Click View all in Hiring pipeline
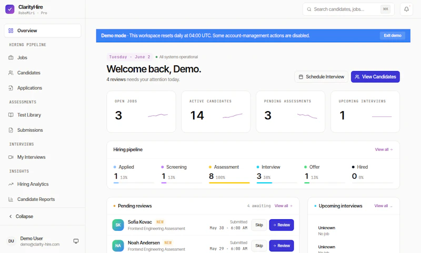The width and height of the screenshot is (421, 253). pos(384,150)
